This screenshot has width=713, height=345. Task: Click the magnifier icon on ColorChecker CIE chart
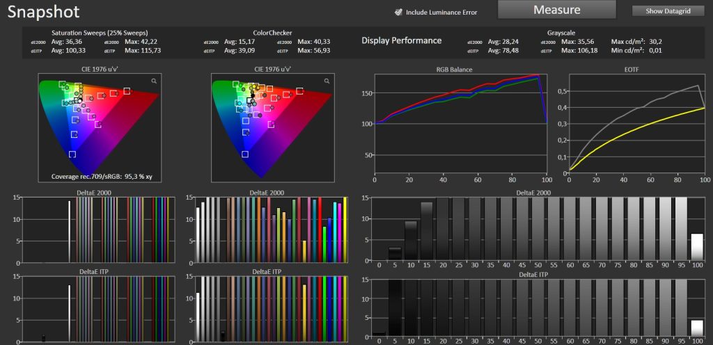click(x=326, y=81)
